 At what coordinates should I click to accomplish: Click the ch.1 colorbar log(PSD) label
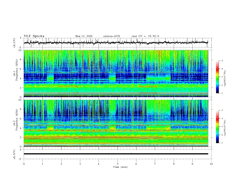point(225,78)
